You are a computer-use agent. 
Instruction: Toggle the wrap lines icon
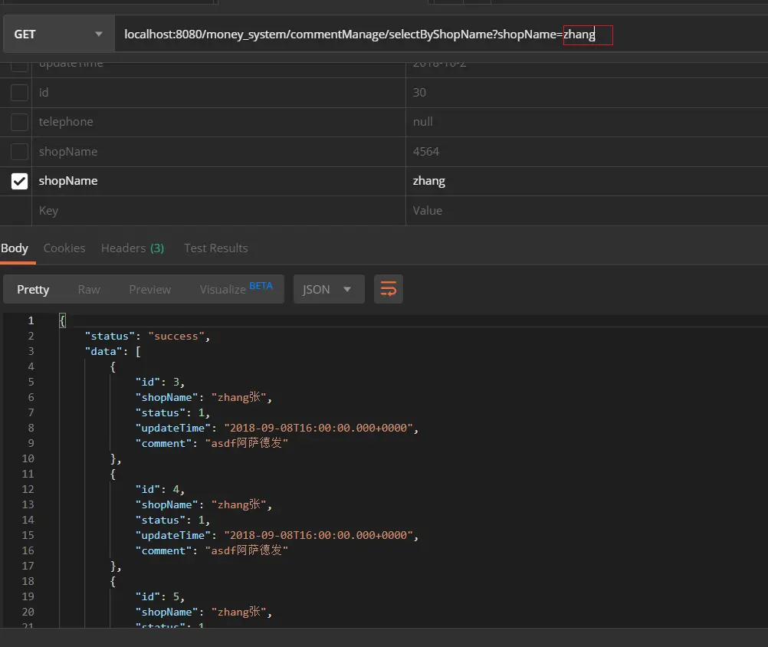click(389, 289)
